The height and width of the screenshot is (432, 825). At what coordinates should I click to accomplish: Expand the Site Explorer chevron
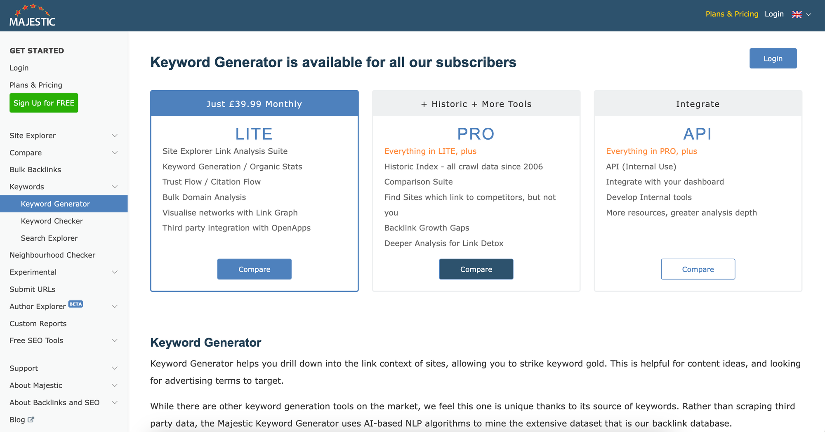(115, 136)
